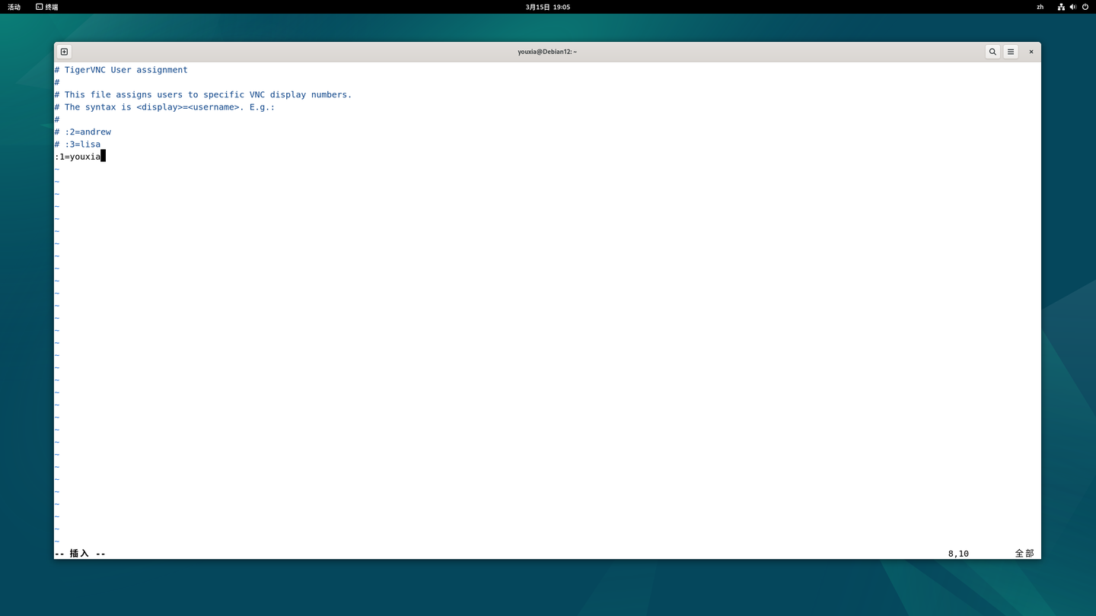Click the cursor position indicator 8,10
The height and width of the screenshot is (616, 1096).
pos(957,553)
